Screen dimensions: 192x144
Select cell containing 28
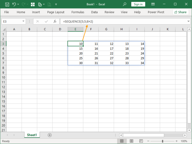121,58
